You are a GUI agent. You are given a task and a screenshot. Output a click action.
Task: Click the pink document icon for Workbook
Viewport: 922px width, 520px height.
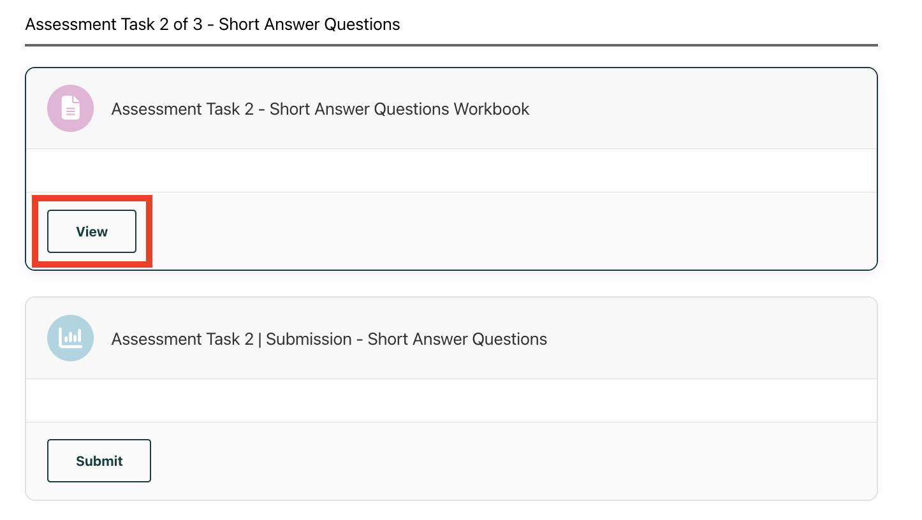tap(71, 108)
